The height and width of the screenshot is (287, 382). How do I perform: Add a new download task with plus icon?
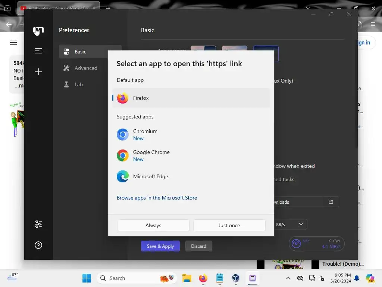(x=38, y=72)
